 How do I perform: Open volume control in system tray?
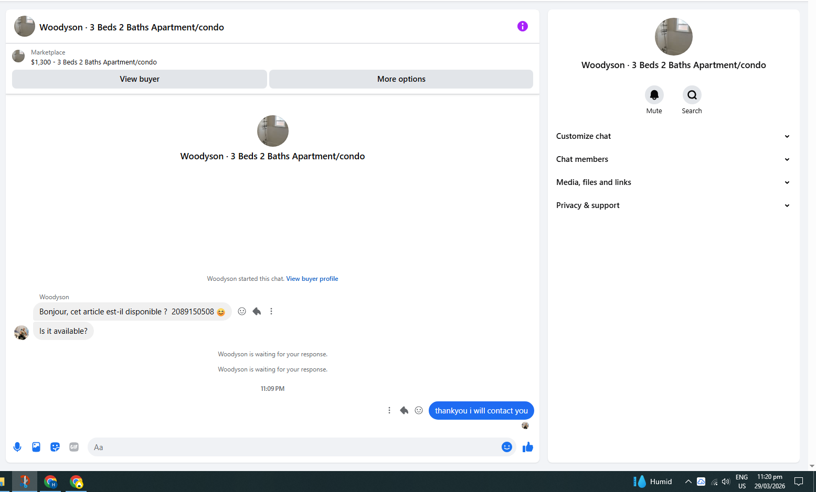coord(726,482)
